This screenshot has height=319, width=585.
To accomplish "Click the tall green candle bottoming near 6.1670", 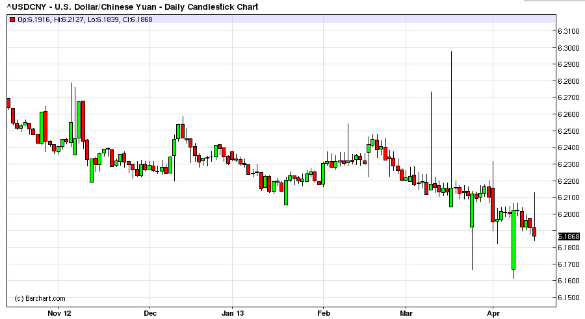I will [513, 240].
